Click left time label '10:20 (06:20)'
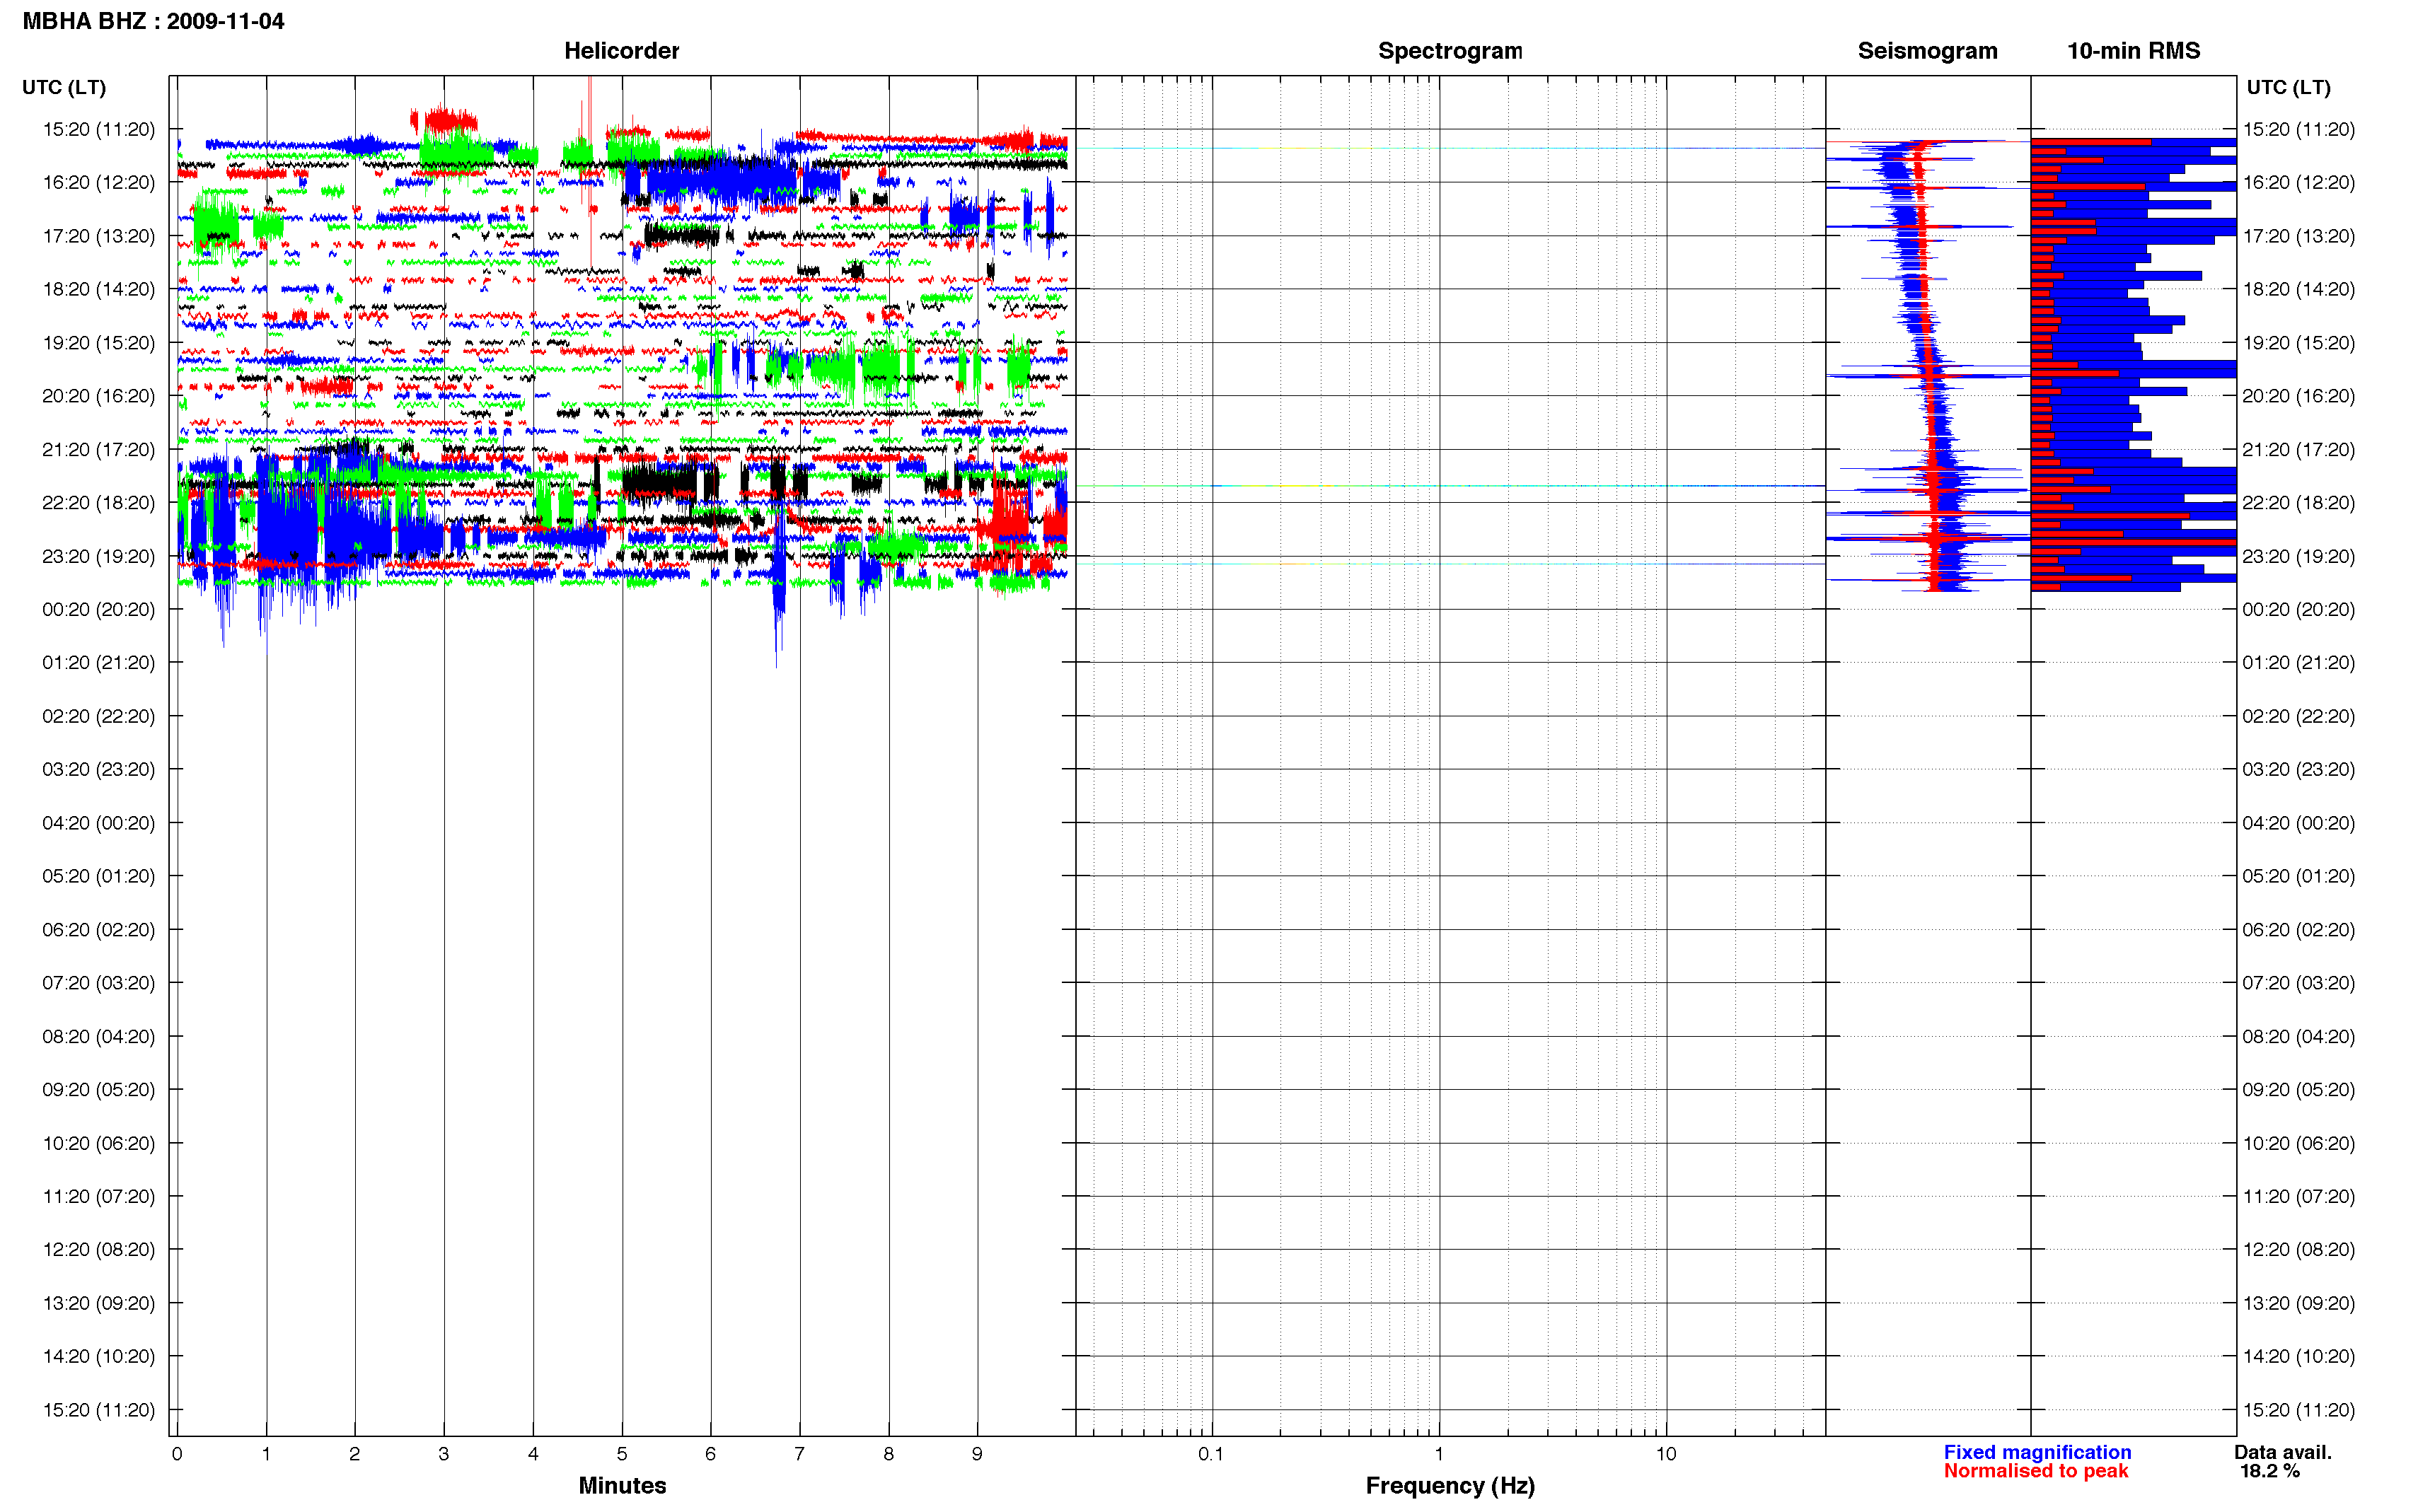This screenshot has width=2418, height=1512. coord(99,1143)
